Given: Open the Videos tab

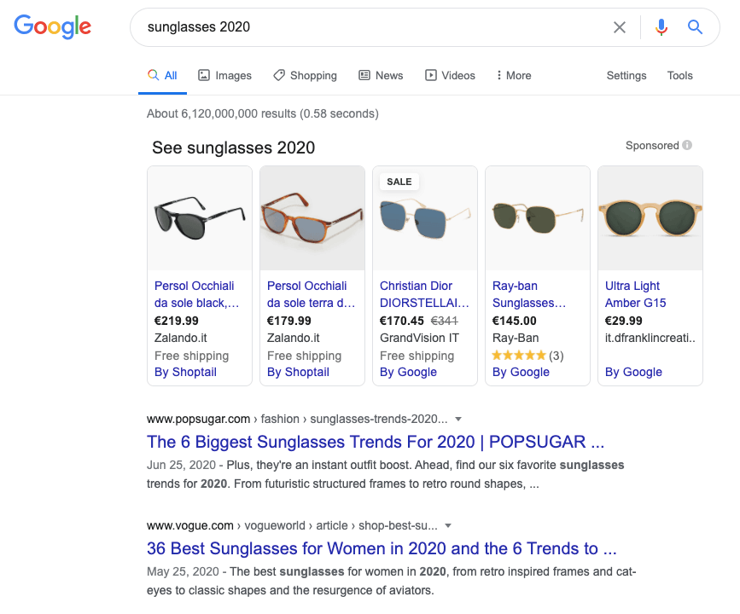Looking at the screenshot, I should coord(450,75).
